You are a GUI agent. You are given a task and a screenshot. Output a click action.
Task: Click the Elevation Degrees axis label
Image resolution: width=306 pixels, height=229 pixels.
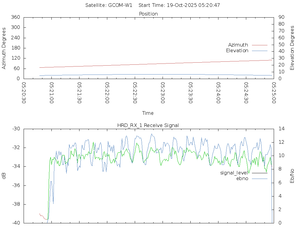292,48
